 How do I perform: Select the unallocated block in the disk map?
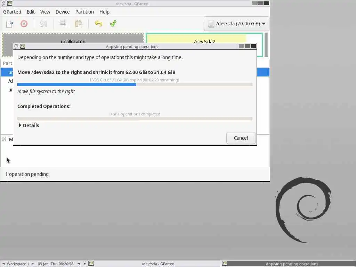point(73,38)
